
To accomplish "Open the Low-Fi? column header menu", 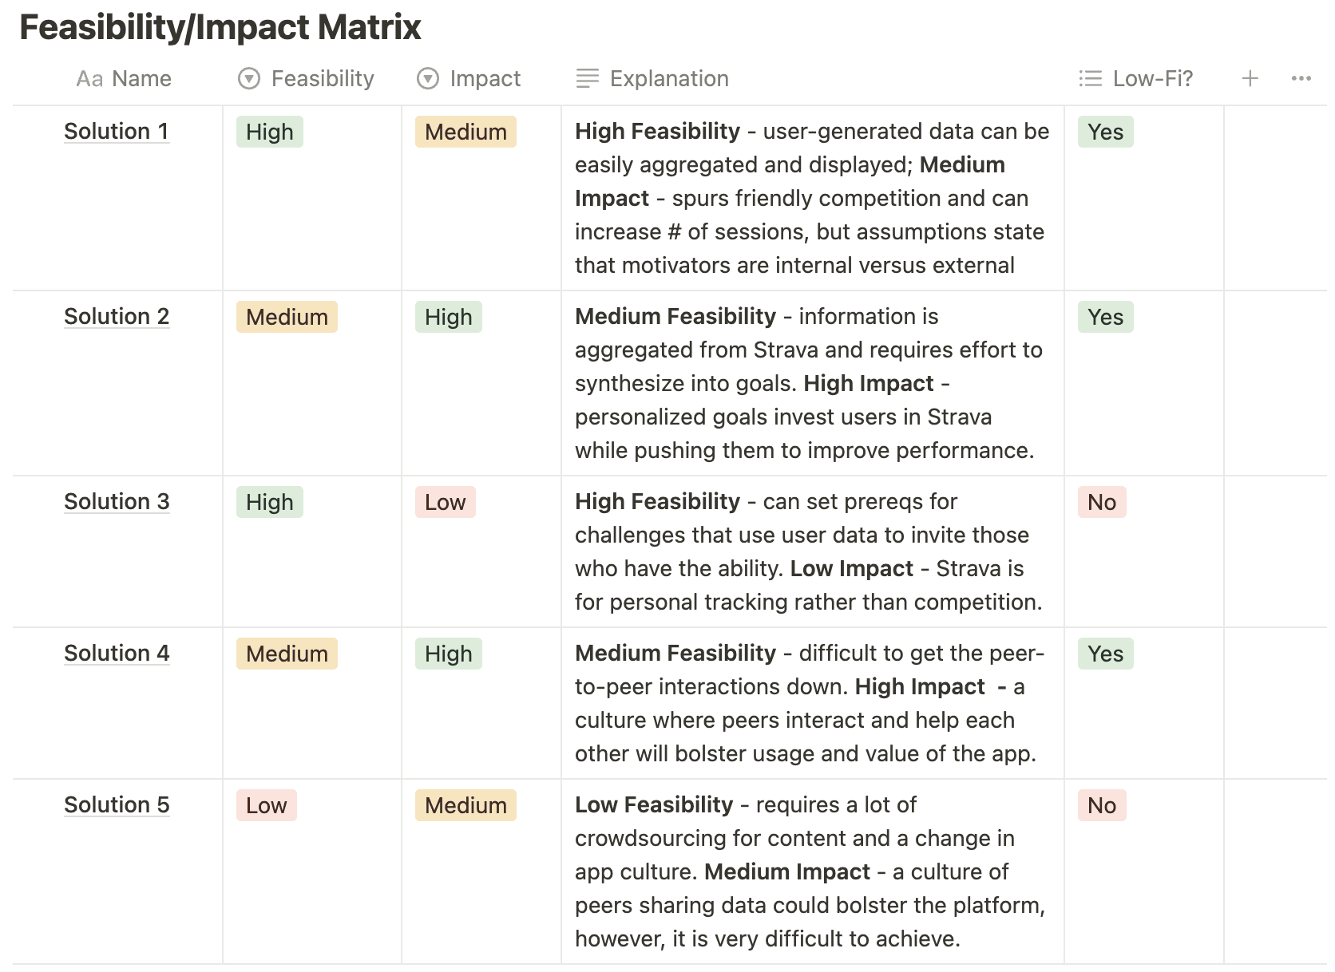I will click(x=1152, y=78).
